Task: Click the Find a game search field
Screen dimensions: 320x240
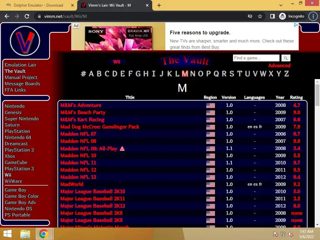Action: click(256, 58)
